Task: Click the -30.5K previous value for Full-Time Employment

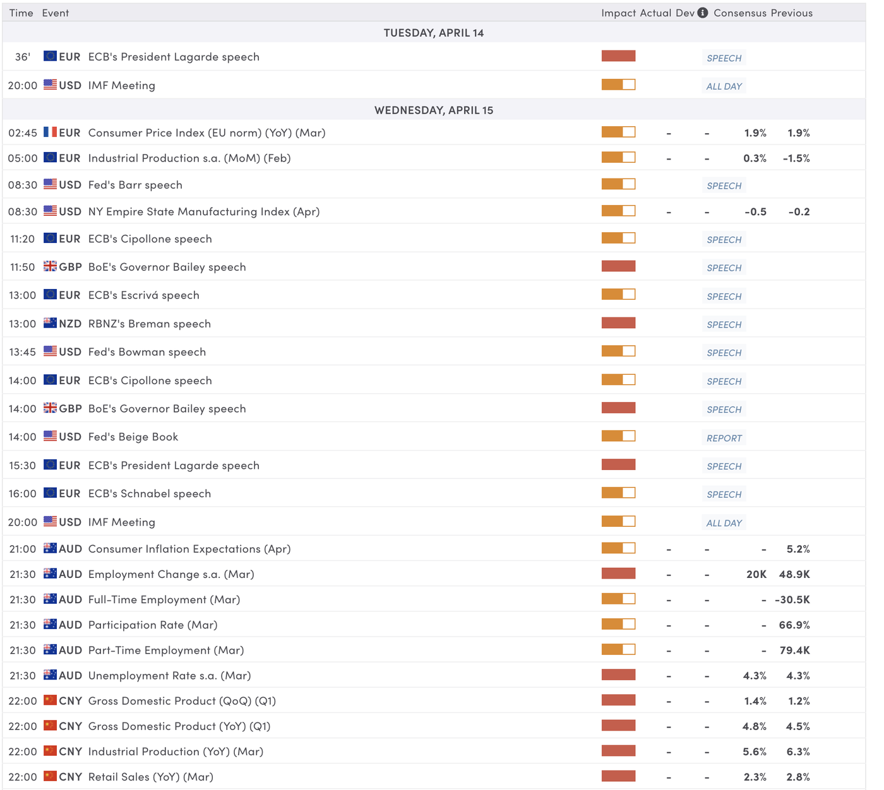Action: (792, 599)
